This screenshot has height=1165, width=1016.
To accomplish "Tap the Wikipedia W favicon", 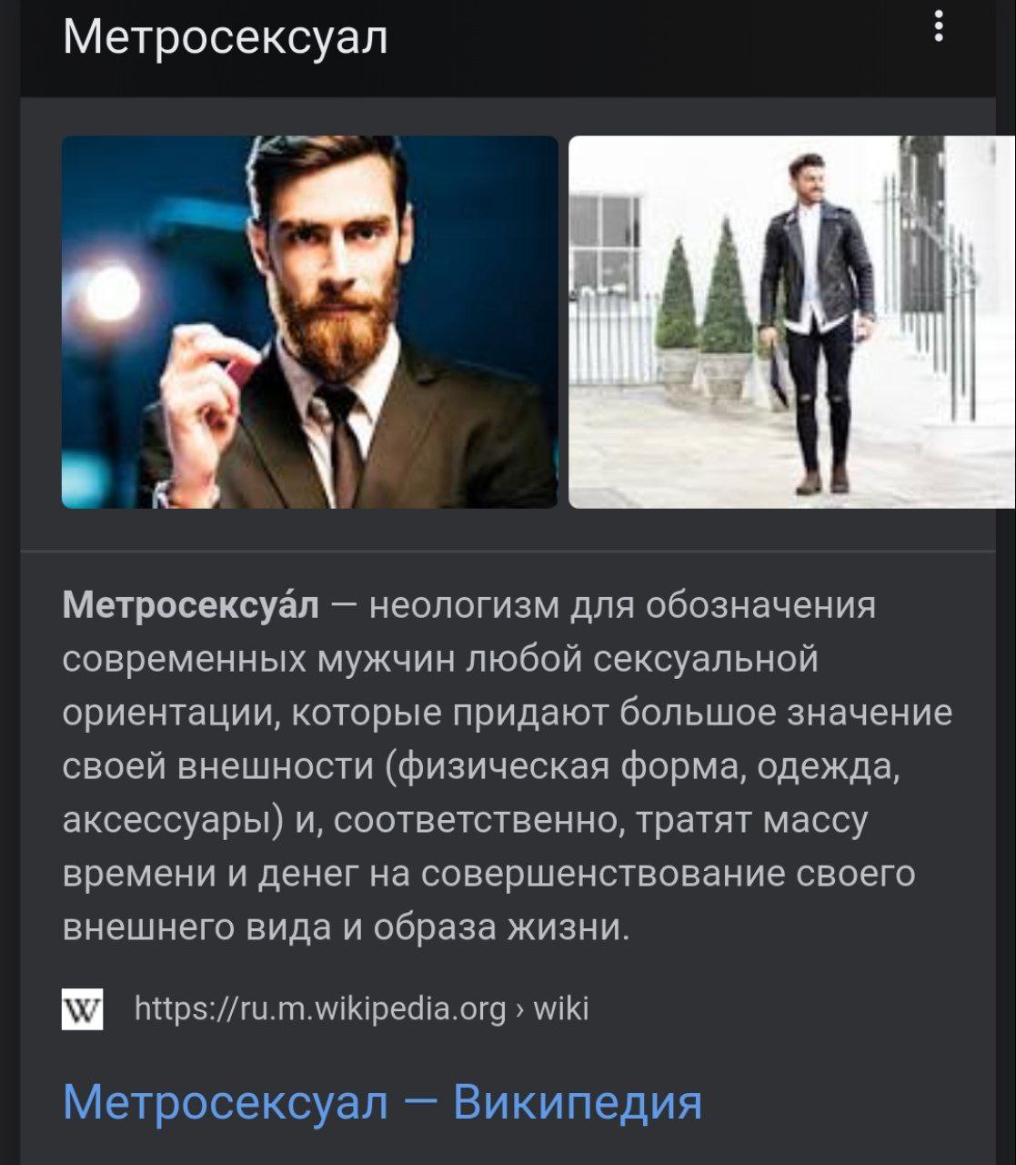I will pos(82,1008).
